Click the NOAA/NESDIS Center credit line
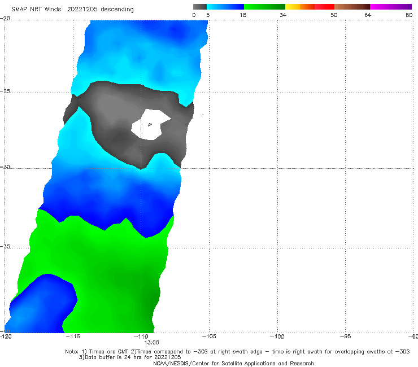The width and height of the screenshot is (418, 367). [x=233, y=363]
